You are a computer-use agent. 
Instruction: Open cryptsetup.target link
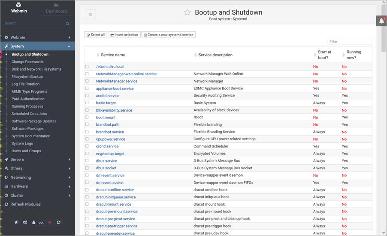(110, 153)
